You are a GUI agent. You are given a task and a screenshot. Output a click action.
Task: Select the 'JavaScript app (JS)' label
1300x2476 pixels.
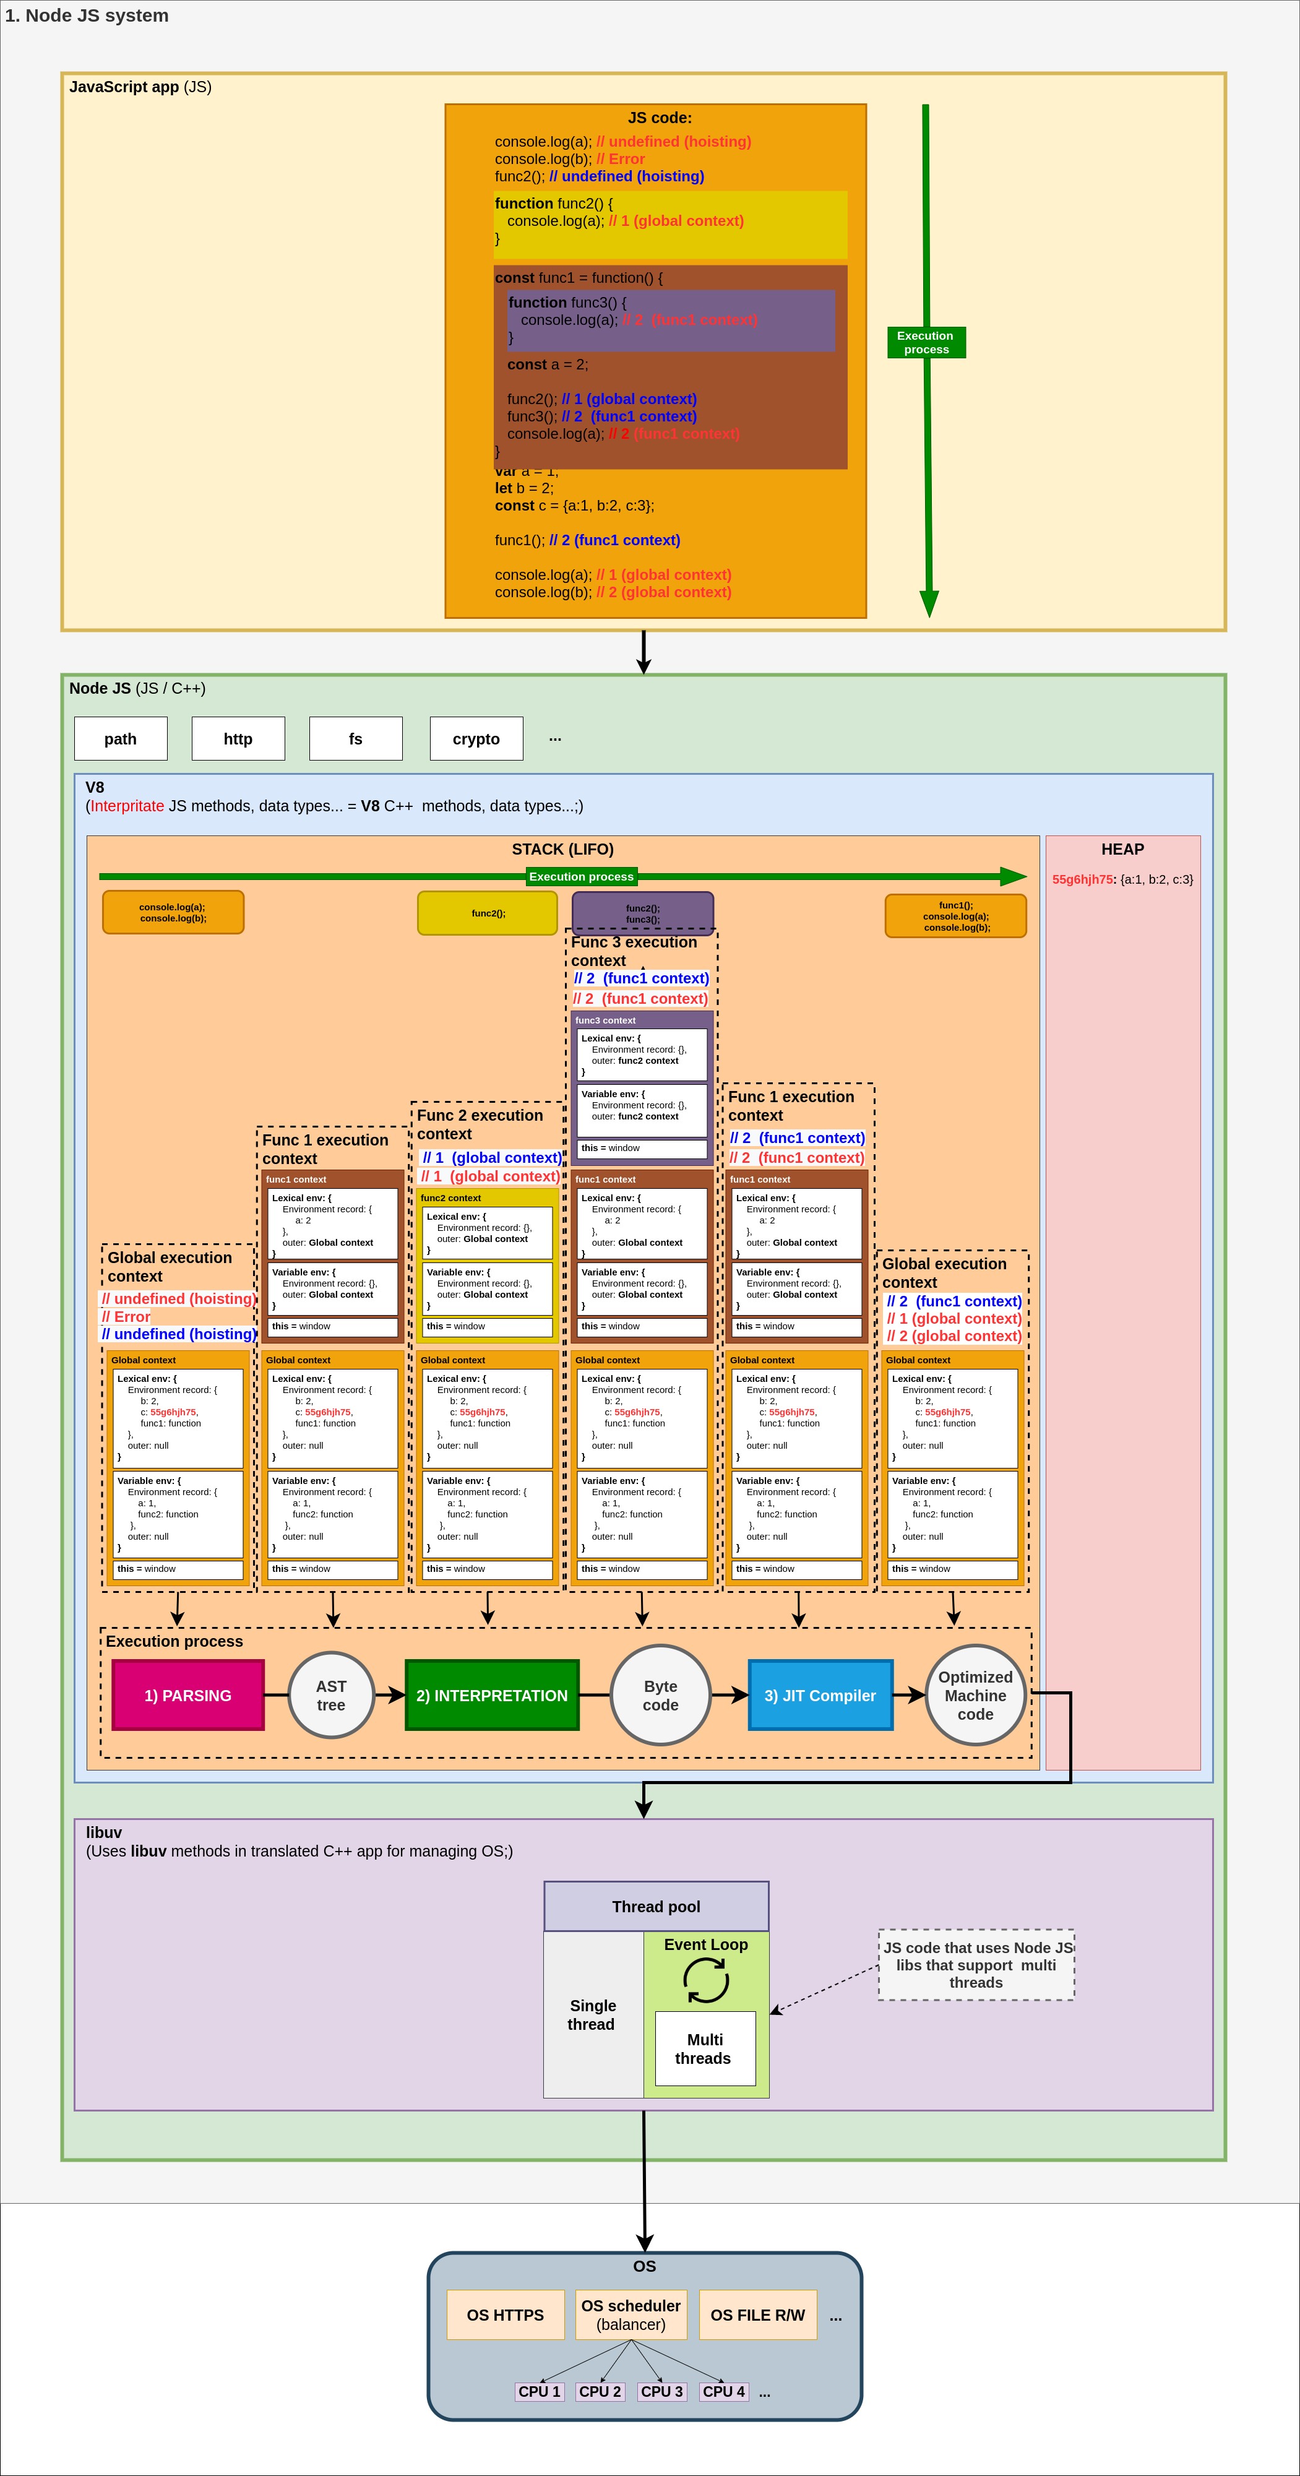pyautogui.click(x=140, y=87)
